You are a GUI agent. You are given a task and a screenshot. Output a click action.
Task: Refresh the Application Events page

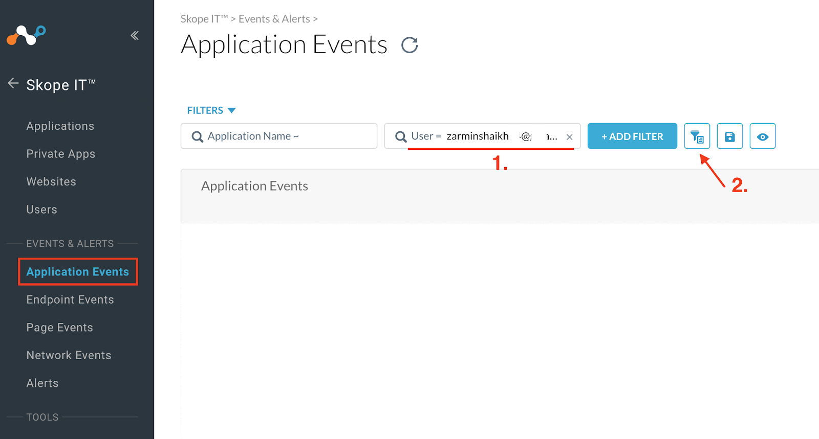[409, 45]
